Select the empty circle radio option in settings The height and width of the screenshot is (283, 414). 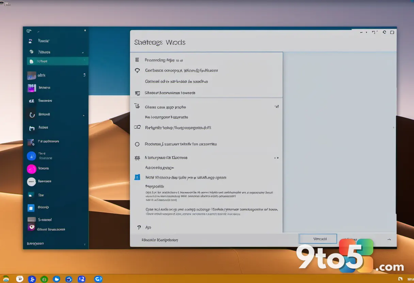point(137,144)
